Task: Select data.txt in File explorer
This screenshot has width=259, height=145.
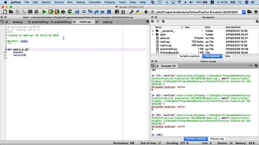Action: pyautogui.click(x=165, y=38)
